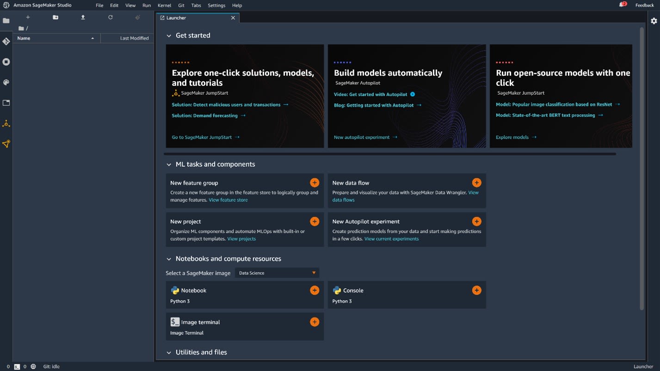The image size is (660, 371).
Task: Click View current experiments link
Action: pyautogui.click(x=391, y=239)
